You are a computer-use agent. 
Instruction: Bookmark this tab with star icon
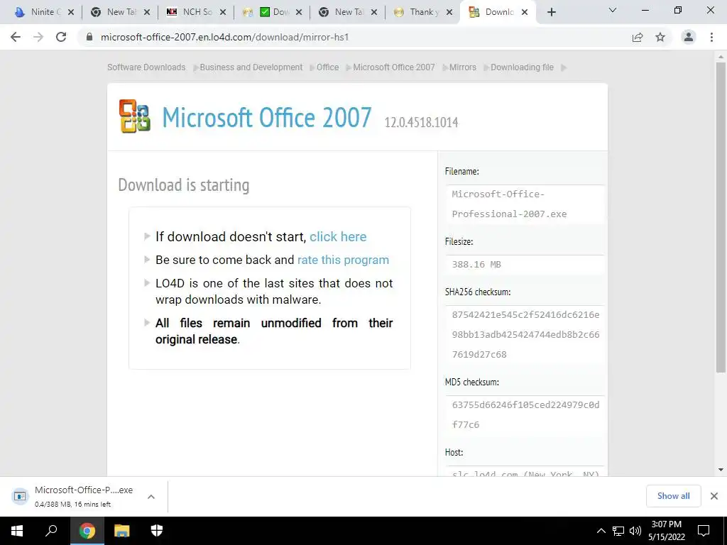(x=660, y=37)
